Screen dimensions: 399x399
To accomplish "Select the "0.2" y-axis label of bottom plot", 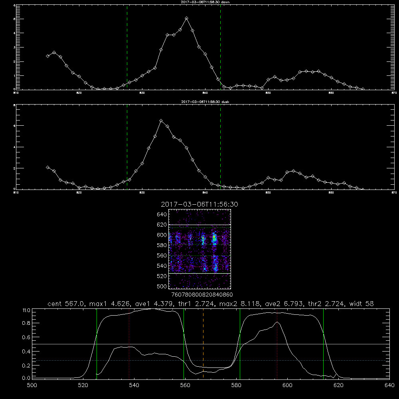I will coord(26,365).
